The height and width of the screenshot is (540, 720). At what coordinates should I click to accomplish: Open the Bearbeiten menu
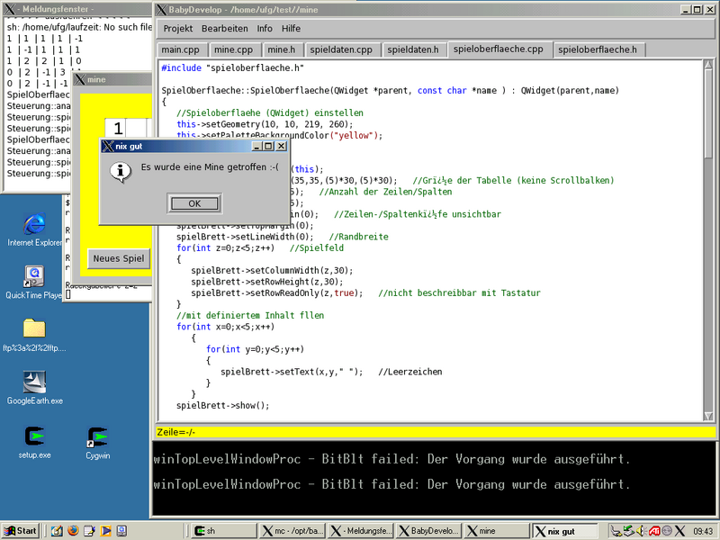(x=224, y=29)
